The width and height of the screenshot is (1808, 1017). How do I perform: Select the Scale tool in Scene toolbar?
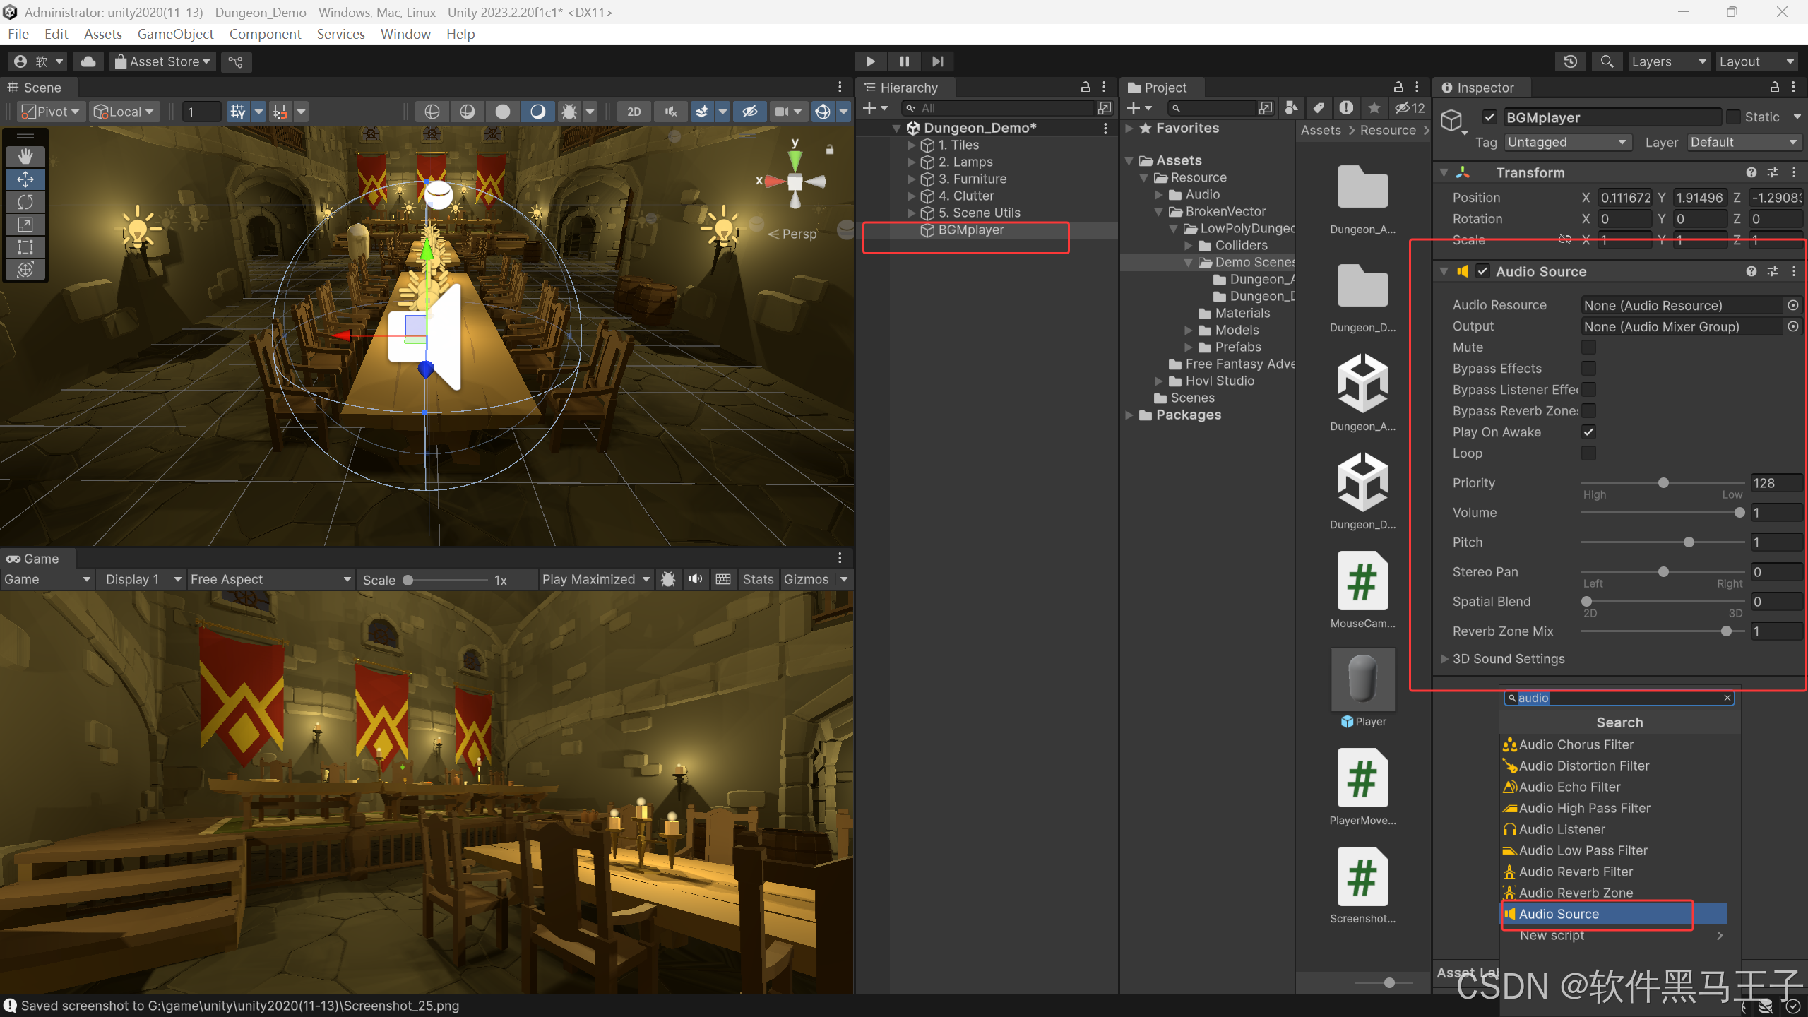pos(25,225)
